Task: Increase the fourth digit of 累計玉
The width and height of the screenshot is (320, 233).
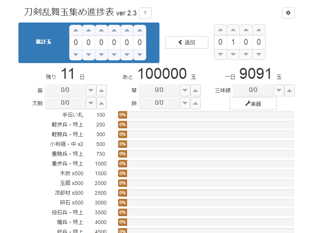Action: pyautogui.click(x=114, y=30)
